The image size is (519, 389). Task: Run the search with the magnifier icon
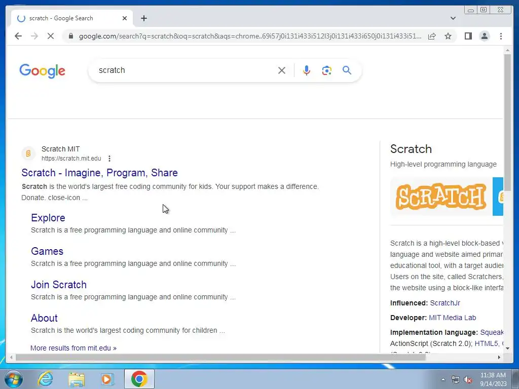pos(347,70)
